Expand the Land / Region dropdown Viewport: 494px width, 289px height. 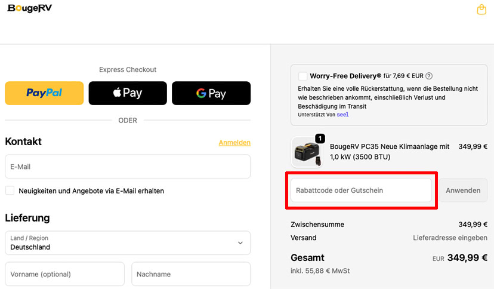tap(128, 242)
